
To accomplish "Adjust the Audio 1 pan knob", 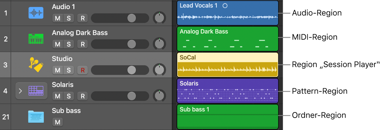I will (x=159, y=18).
